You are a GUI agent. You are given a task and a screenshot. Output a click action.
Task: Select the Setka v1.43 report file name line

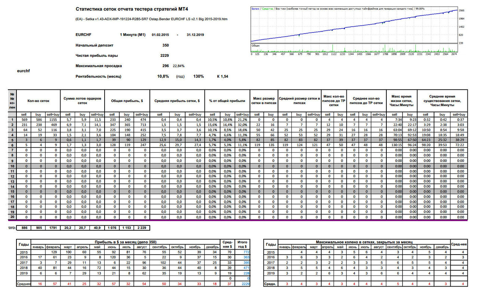[x=151, y=19]
